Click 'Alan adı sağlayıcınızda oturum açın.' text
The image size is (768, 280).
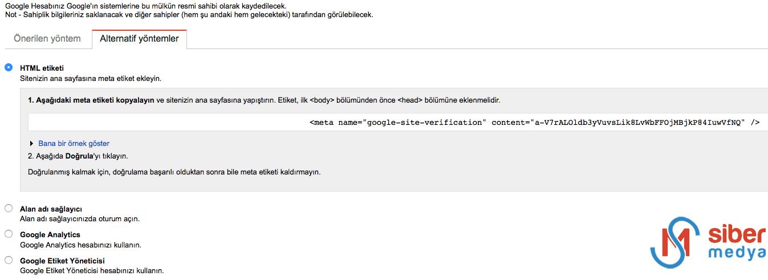coord(80,218)
